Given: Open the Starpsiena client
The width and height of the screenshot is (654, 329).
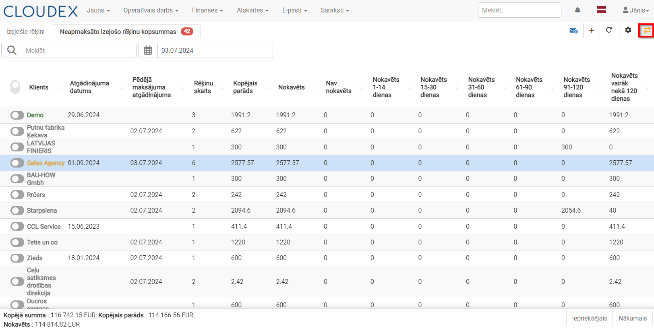Looking at the screenshot, I should [x=42, y=211].
